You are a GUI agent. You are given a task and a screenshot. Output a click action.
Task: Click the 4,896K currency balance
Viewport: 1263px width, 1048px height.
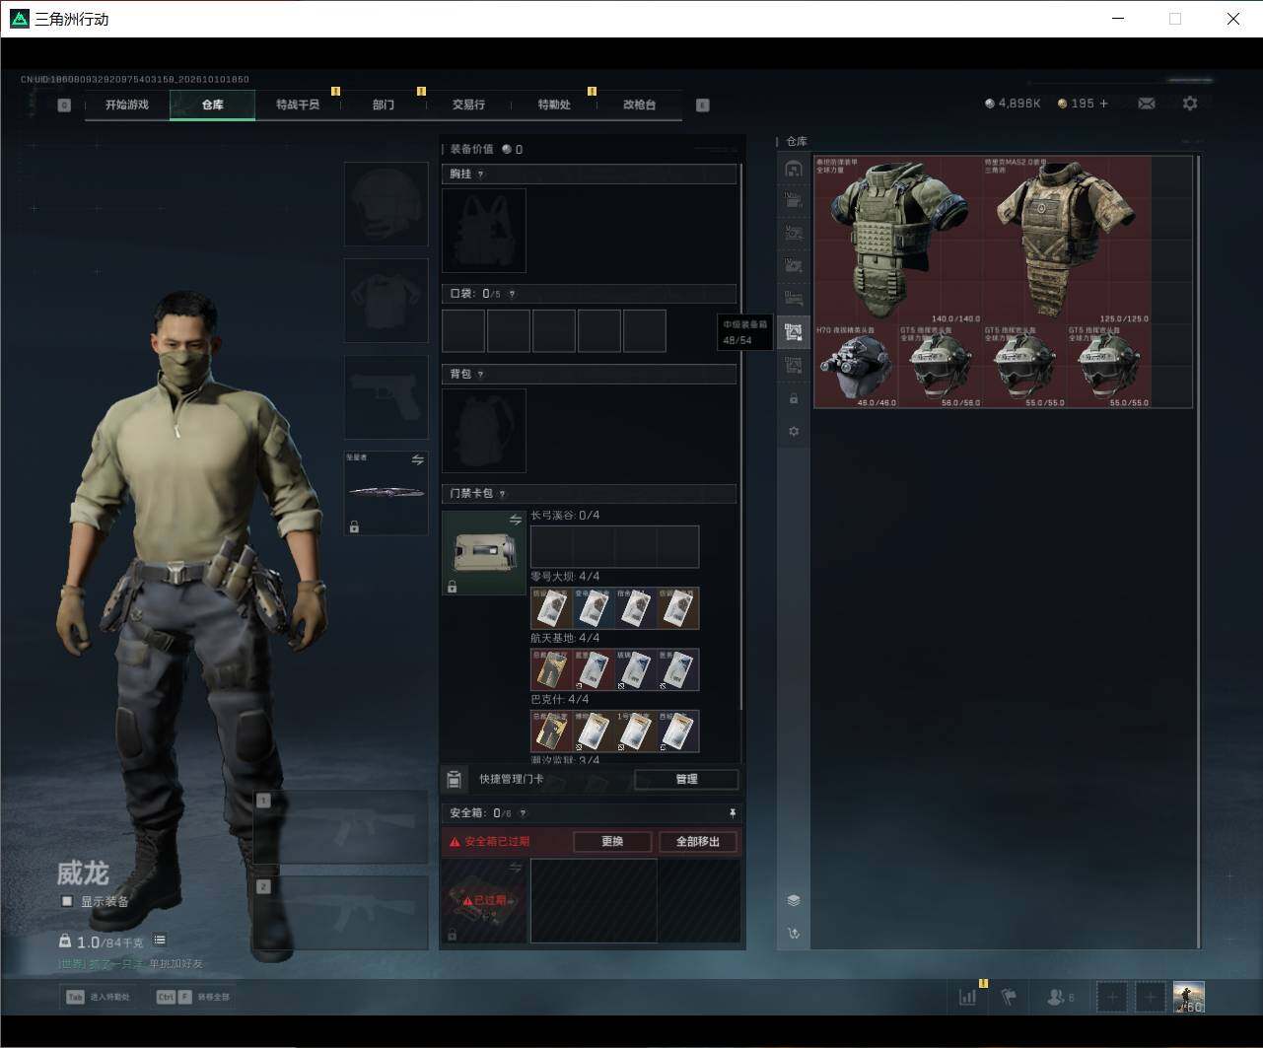coord(1014,104)
